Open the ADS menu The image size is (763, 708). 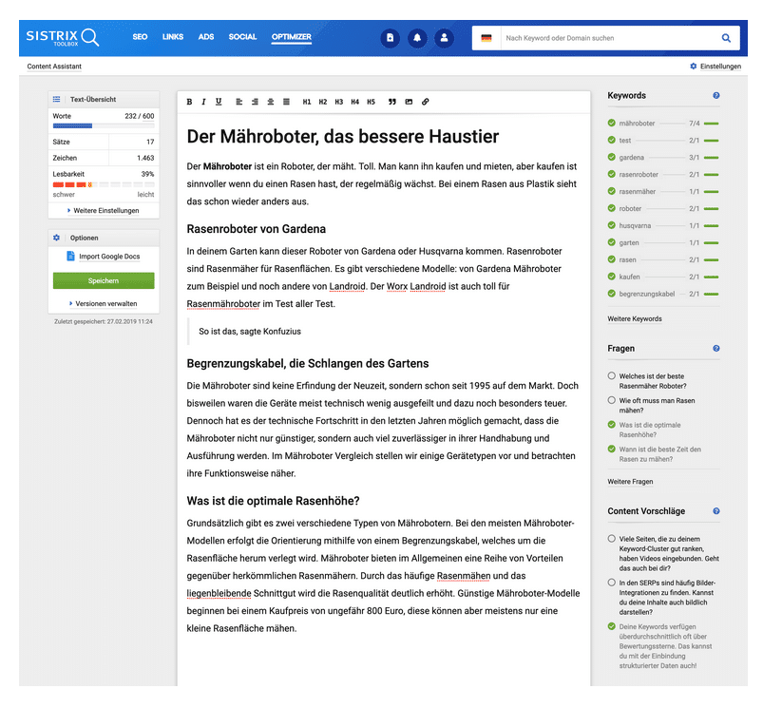tap(206, 37)
